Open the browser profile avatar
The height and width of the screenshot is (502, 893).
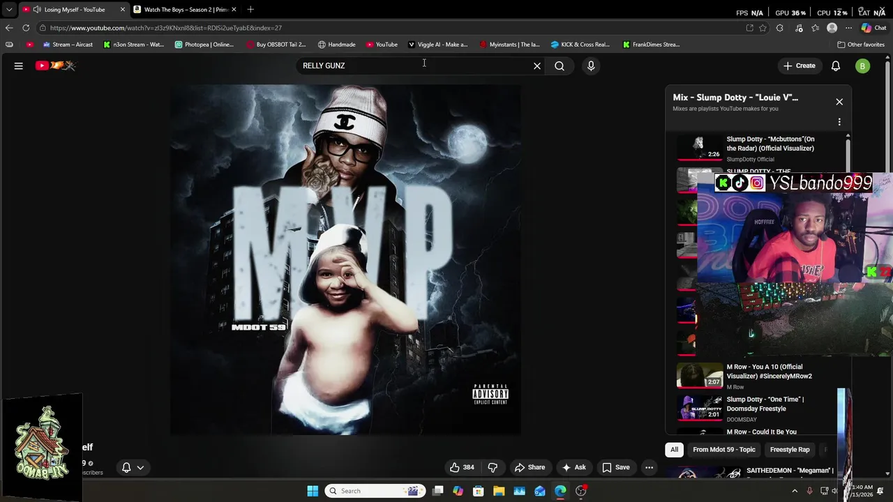[x=832, y=28]
